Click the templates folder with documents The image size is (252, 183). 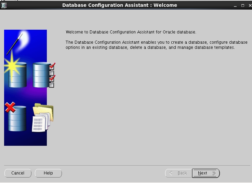43,117
